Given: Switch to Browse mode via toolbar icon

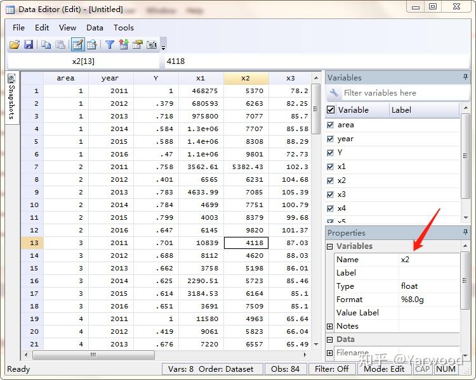Looking at the screenshot, I should pyautogui.click(x=92, y=44).
